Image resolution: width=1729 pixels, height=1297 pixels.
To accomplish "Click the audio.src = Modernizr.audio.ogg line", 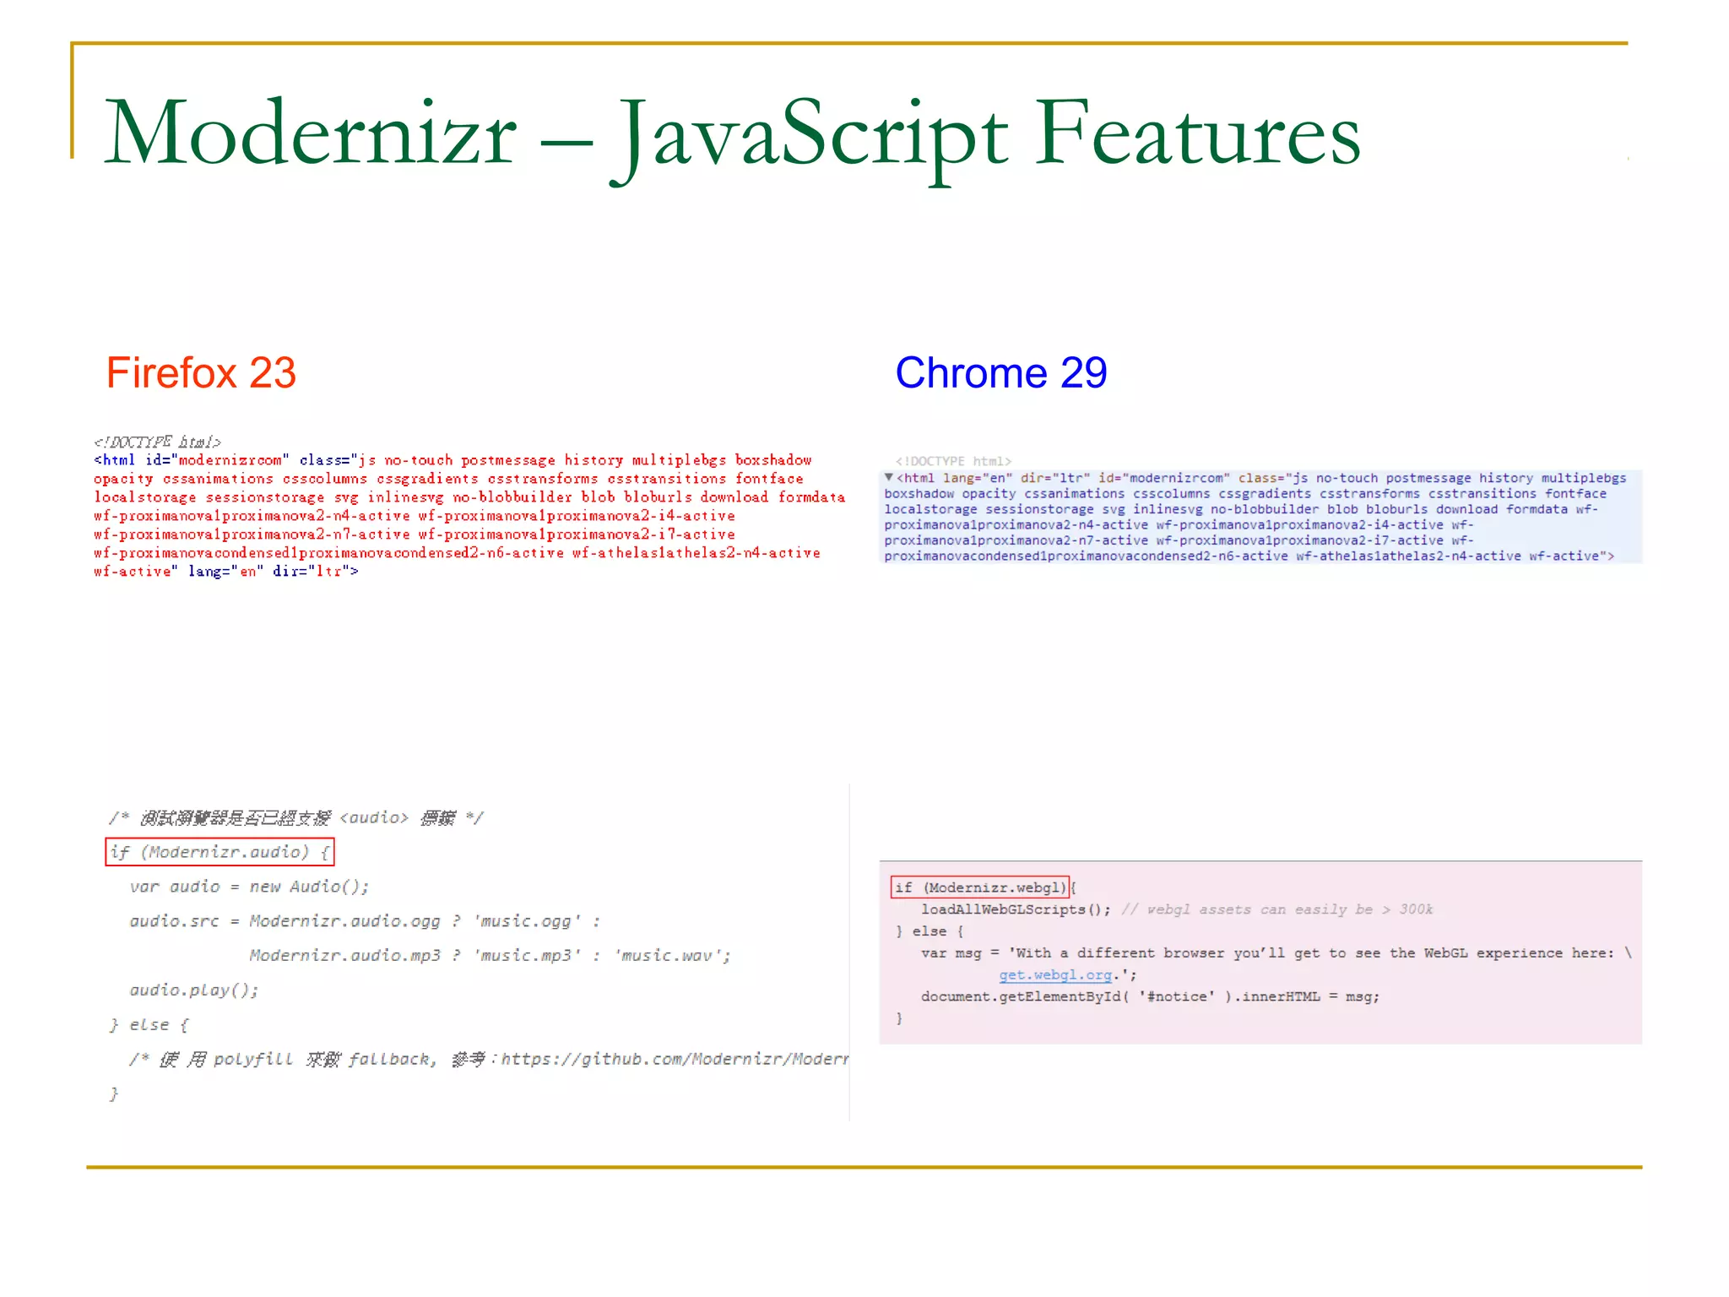I will [365, 921].
